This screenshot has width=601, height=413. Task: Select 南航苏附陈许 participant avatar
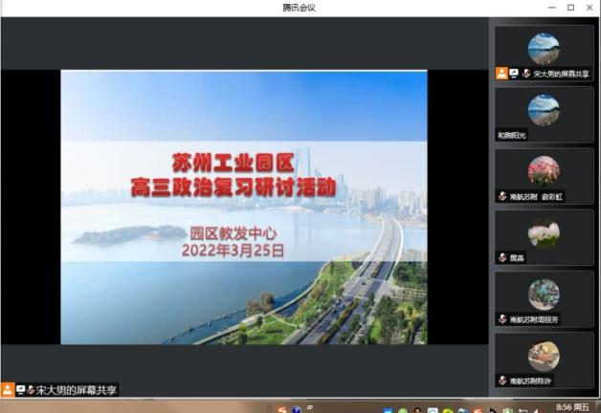point(544,356)
